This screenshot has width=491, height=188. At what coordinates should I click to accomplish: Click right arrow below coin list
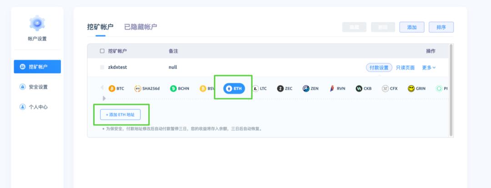(x=104, y=98)
